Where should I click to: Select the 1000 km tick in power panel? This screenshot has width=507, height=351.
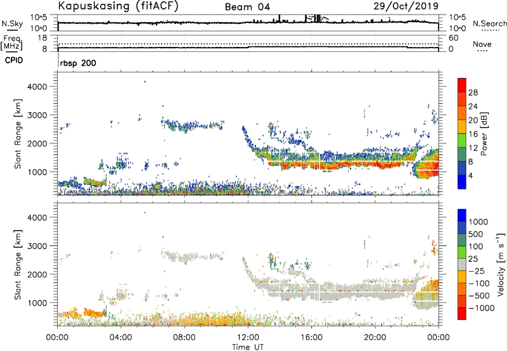pos(37,172)
